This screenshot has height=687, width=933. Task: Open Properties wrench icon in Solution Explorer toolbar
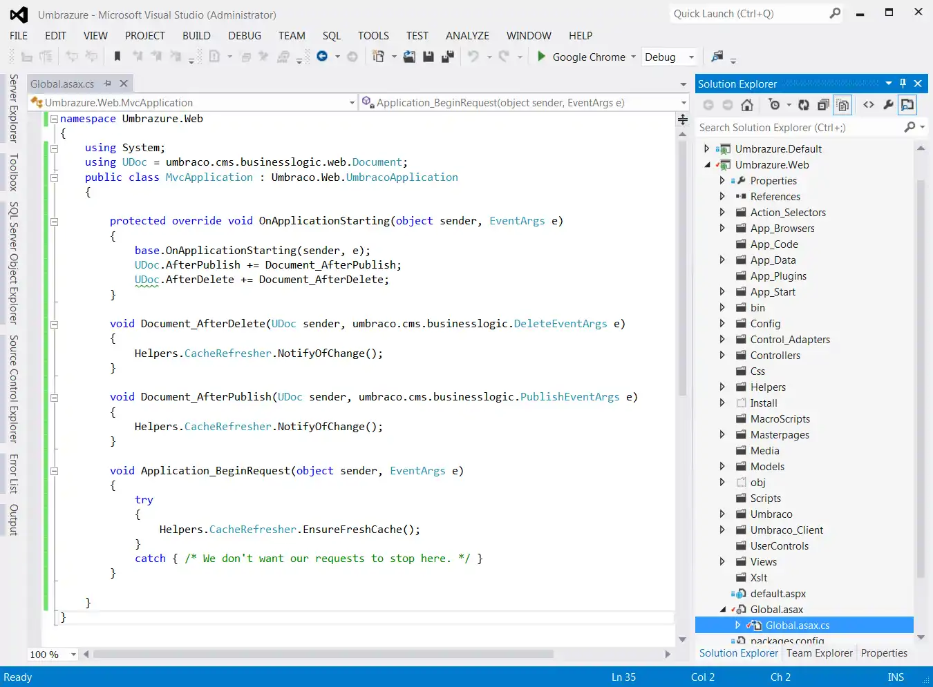pos(888,105)
